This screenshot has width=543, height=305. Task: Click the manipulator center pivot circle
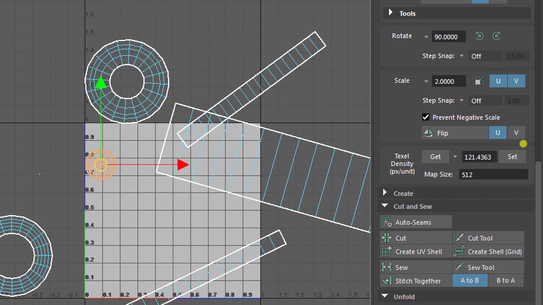tap(101, 165)
